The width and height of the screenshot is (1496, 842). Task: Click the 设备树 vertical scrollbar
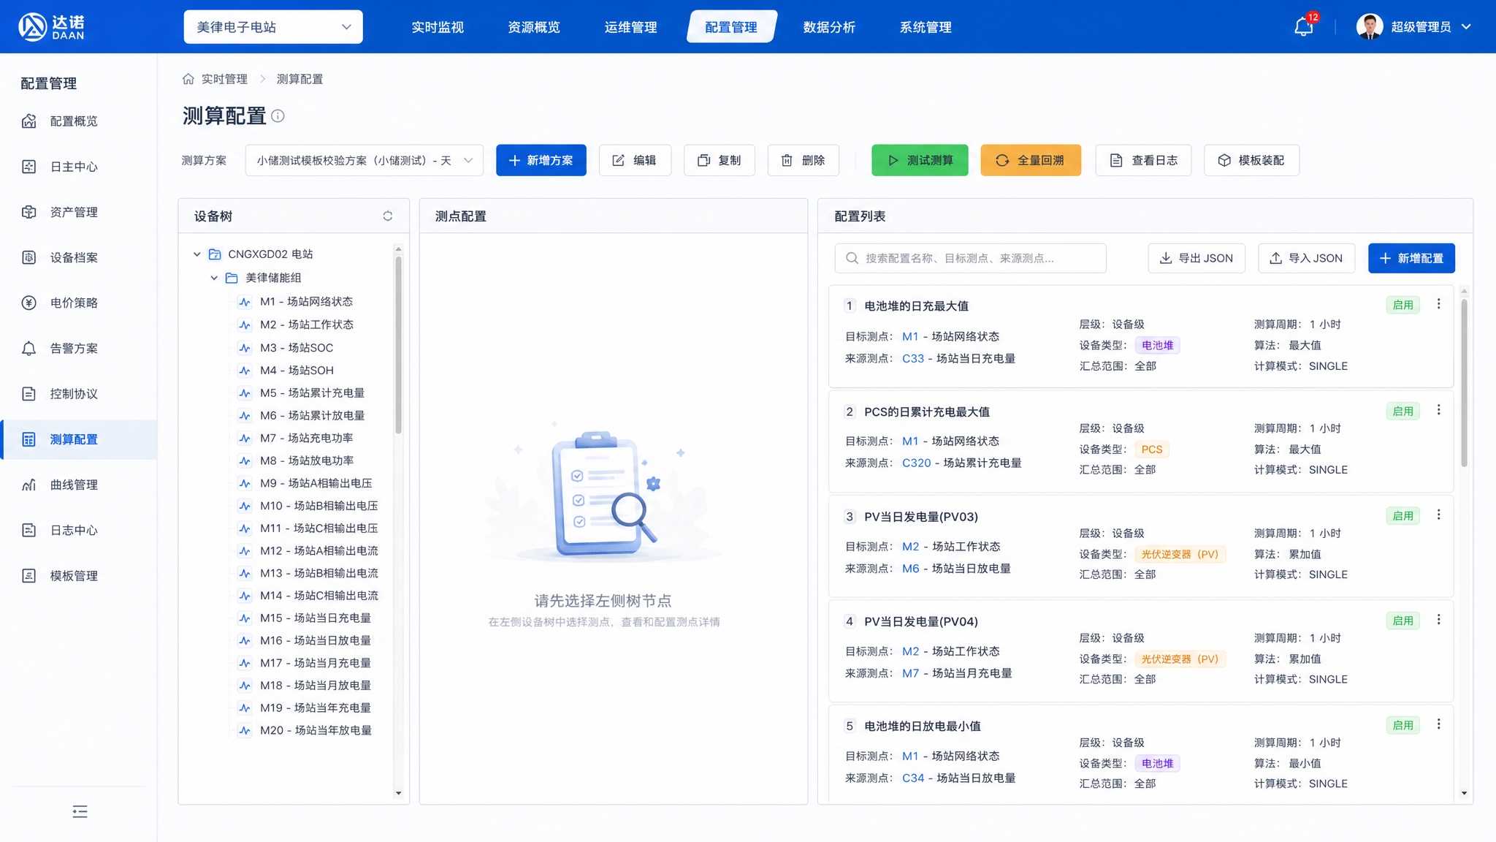tap(398, 344)
